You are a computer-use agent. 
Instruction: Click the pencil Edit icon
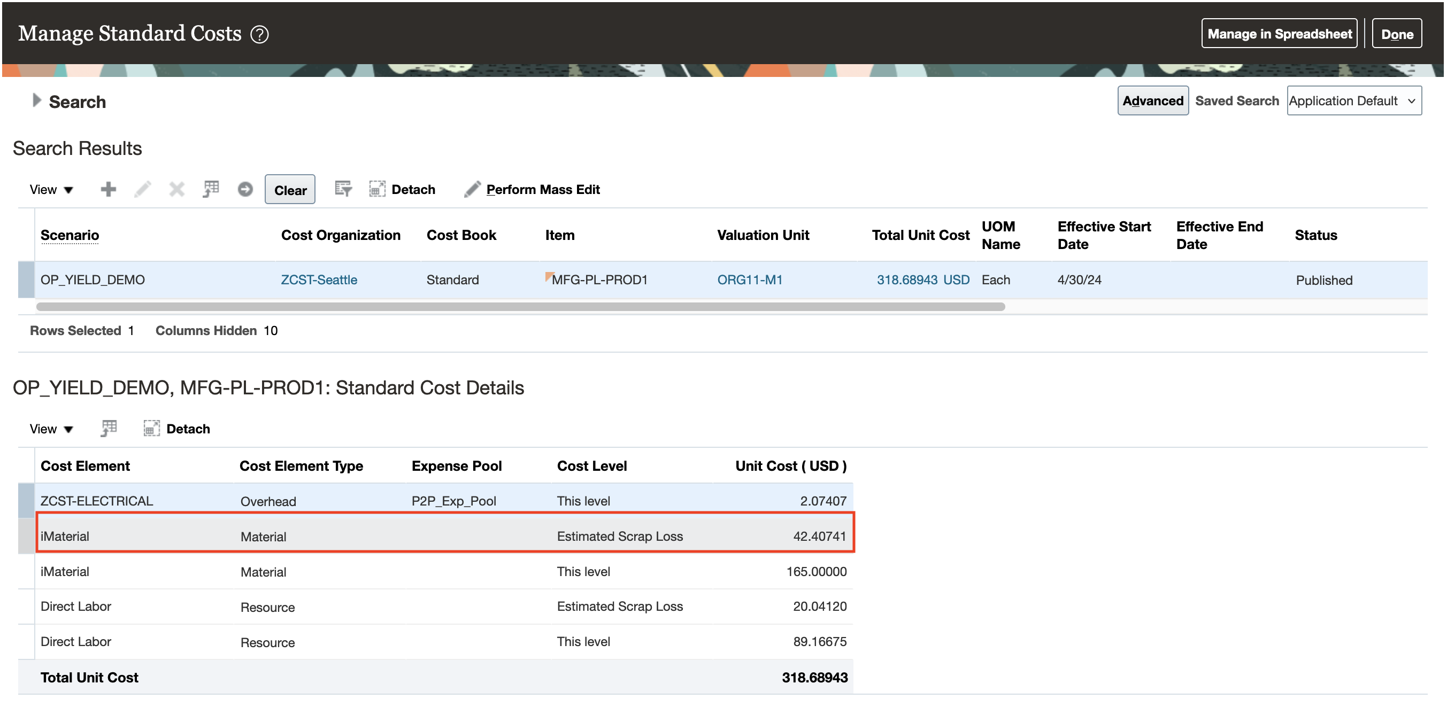point(143,190)
